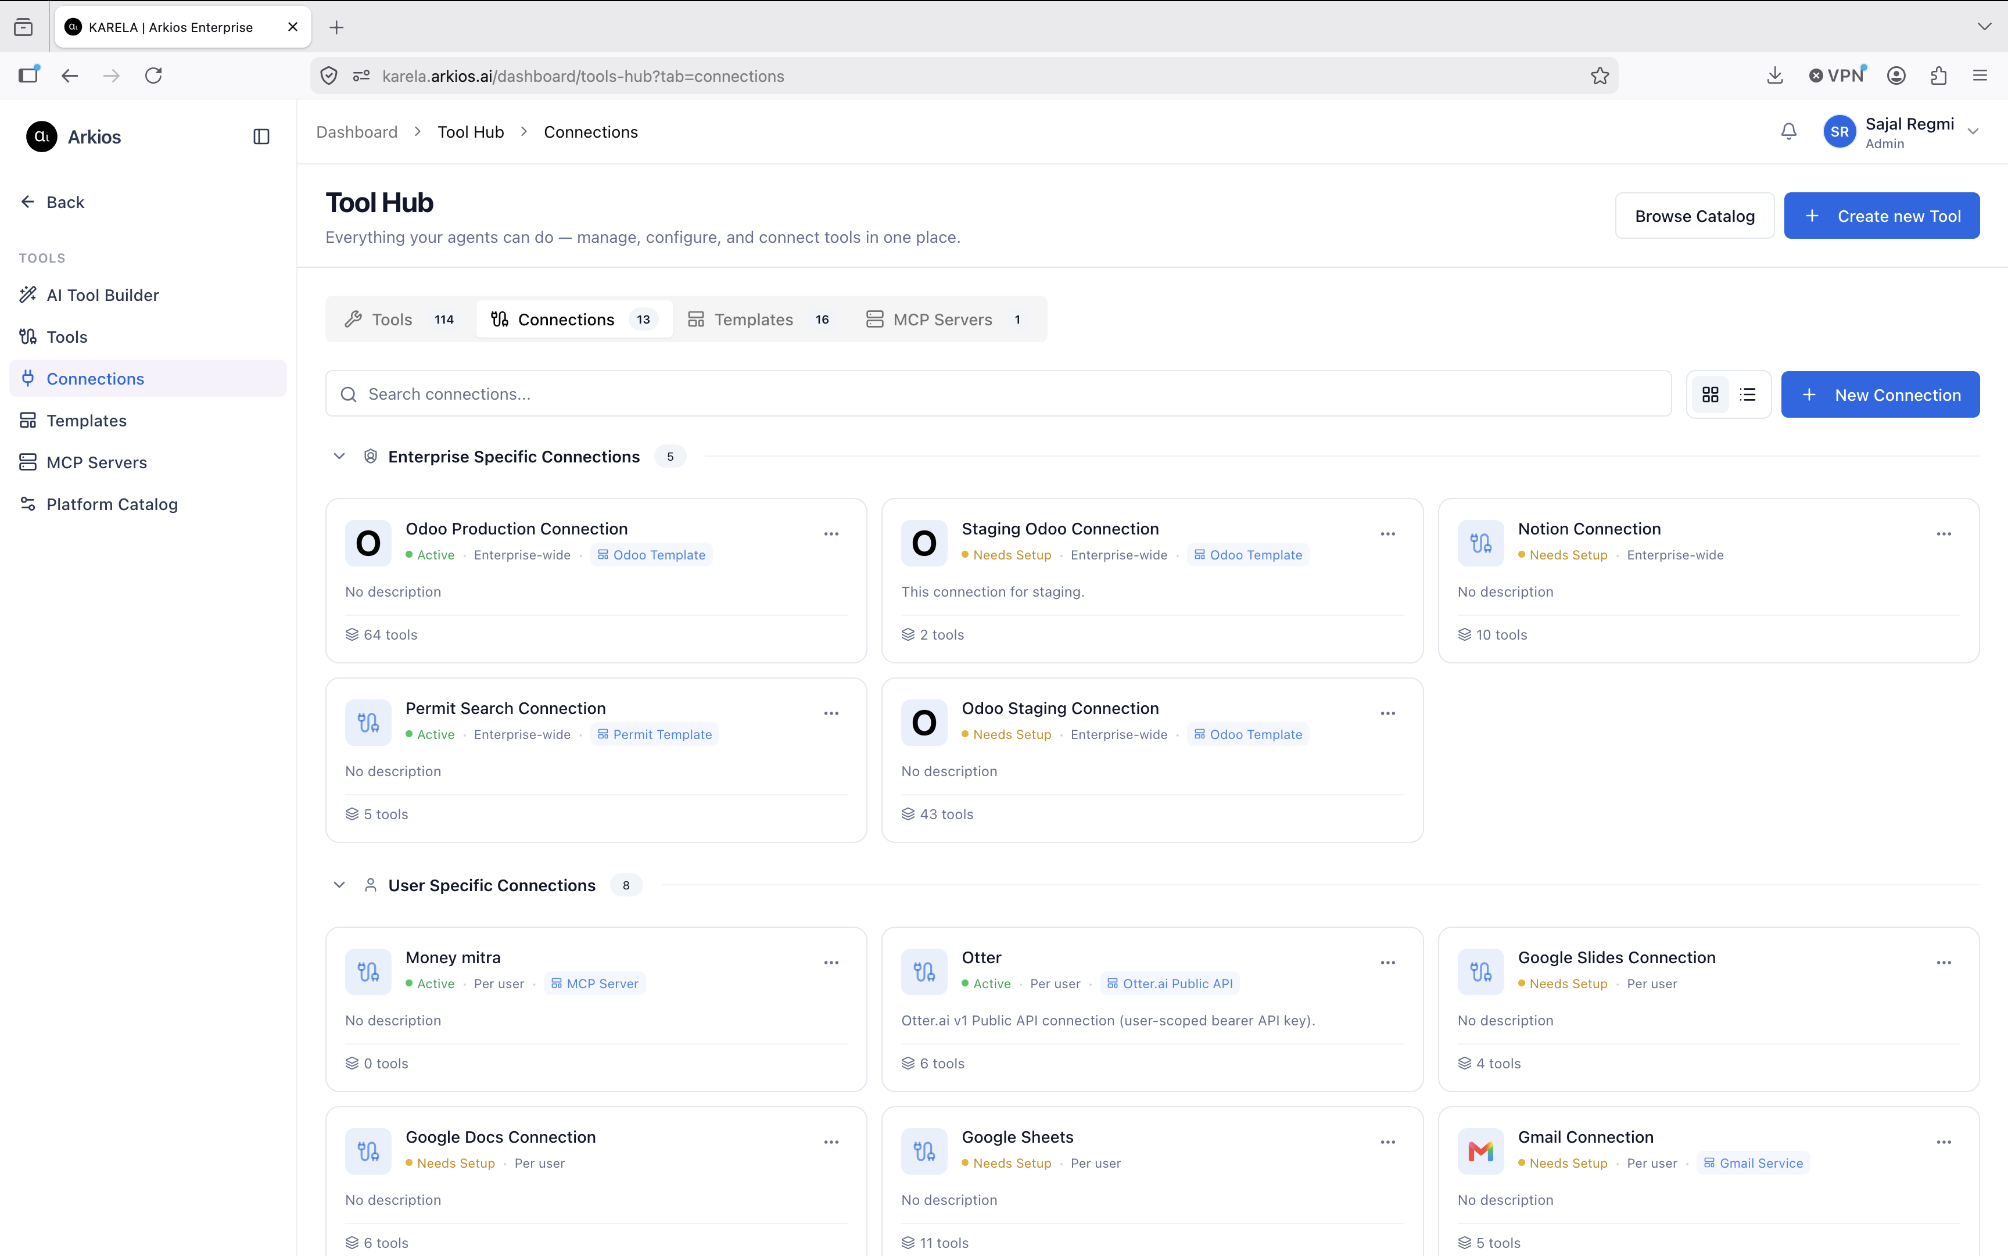Viewport: 2008px width, 1256px height.
Task: Open the browser hamburger menu
Action: (x=1980, y=76)
